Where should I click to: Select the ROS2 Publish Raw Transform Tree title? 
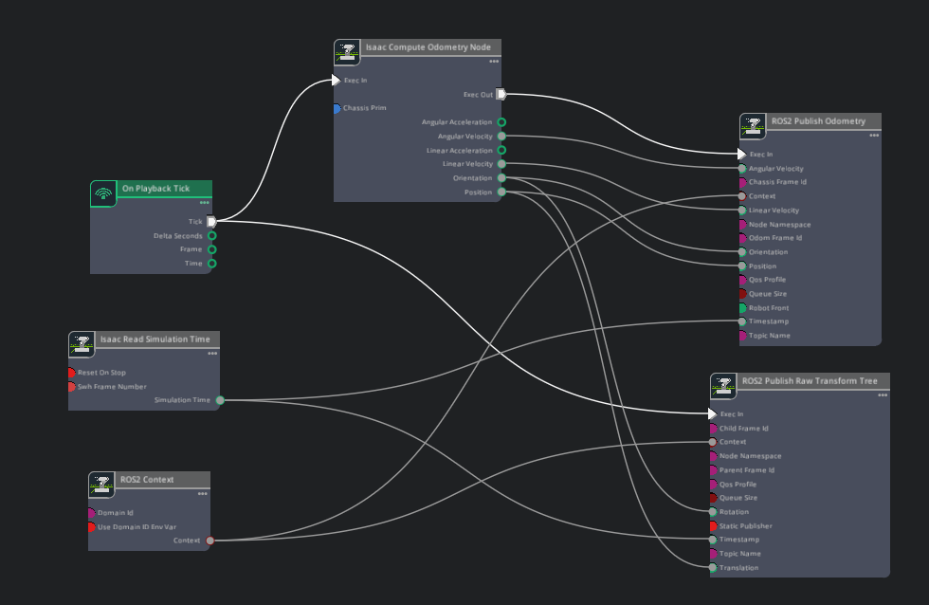810,381
